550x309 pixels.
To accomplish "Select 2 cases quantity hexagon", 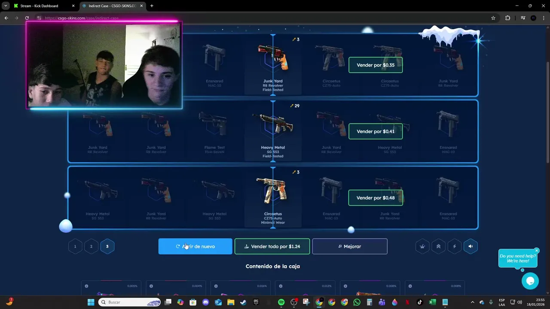I will click(x=91, y=246).
